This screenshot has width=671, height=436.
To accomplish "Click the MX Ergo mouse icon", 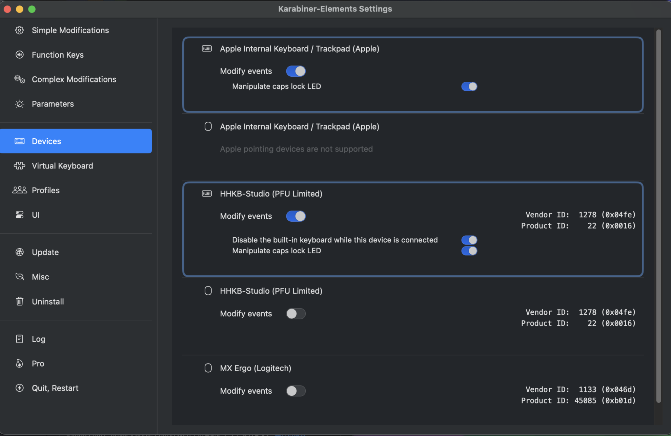I will click(x=208, y=368).
